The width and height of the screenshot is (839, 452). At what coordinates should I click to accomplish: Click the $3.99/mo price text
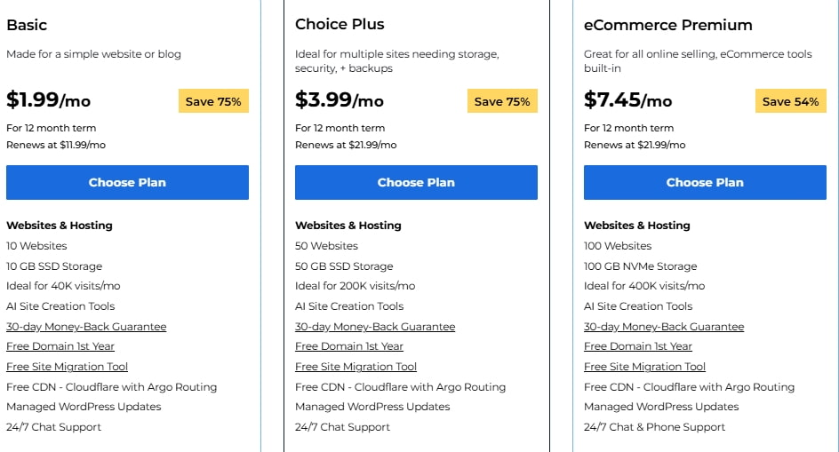coord(340,100)
